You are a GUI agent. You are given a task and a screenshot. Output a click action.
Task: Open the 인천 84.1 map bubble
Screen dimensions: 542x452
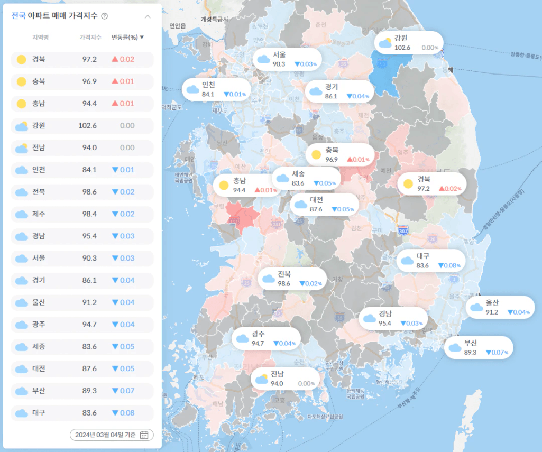216,89
